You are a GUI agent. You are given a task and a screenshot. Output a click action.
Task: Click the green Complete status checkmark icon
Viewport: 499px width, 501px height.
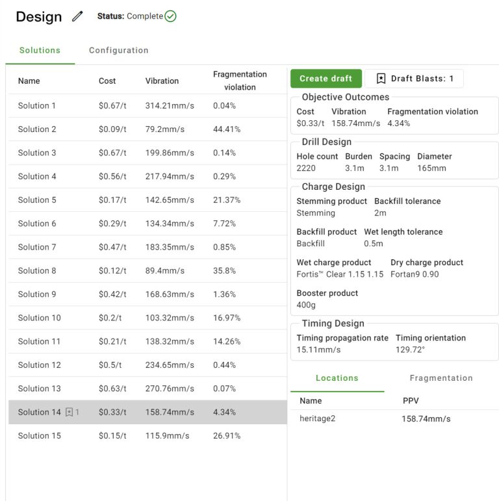tap(170, 16)
